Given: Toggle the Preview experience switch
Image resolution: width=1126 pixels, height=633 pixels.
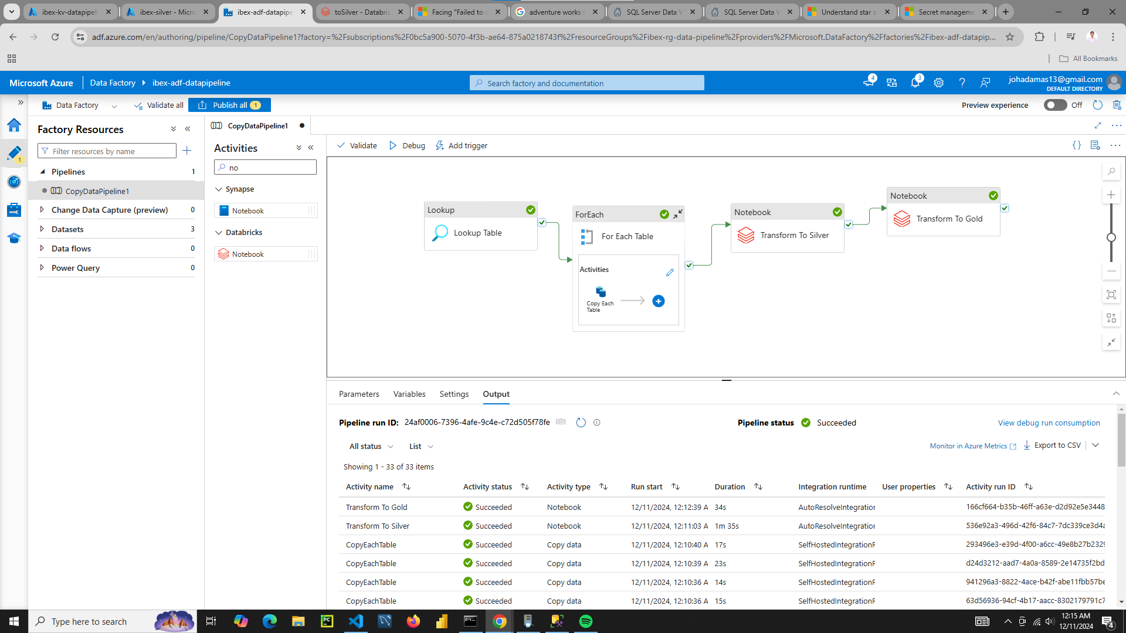Looking at the screenshot, I should (1055, 105).
